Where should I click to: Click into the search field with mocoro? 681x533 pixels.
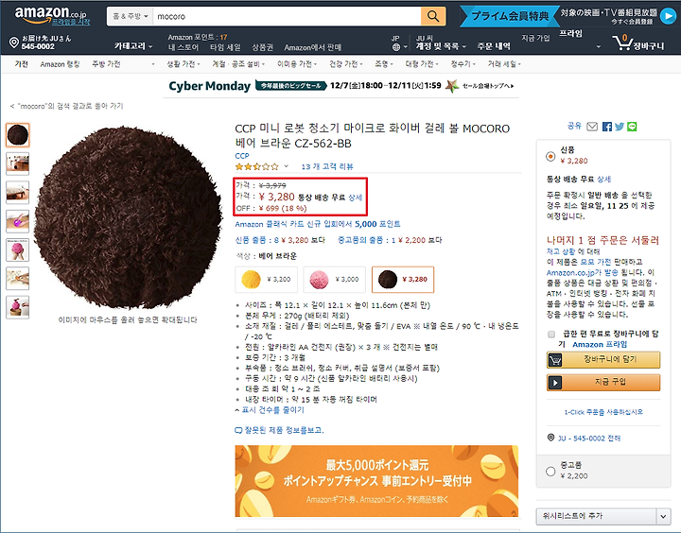pos(287,16)
